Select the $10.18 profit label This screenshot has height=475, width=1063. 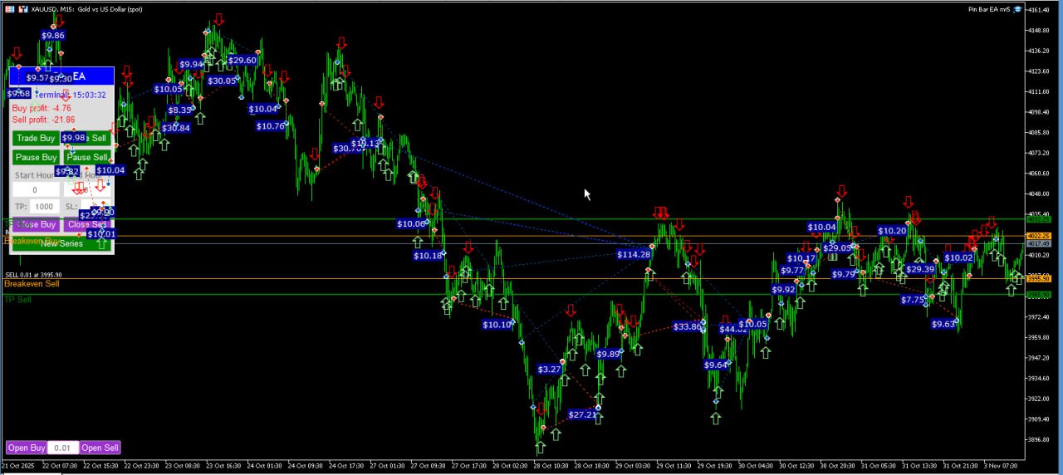[429, 256]
